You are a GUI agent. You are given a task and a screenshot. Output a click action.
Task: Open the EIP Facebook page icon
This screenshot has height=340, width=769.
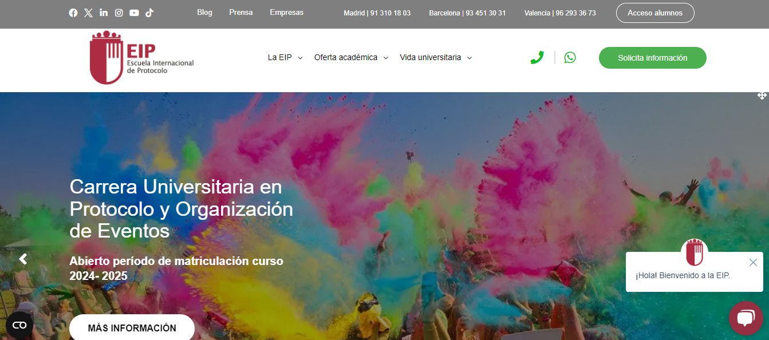tap(73, 13)
